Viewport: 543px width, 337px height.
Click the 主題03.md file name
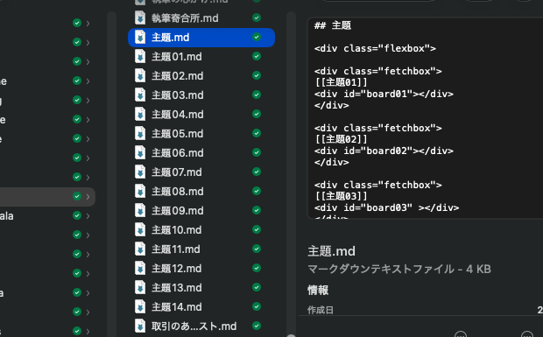pyautogui.click(x=177, y=95)
